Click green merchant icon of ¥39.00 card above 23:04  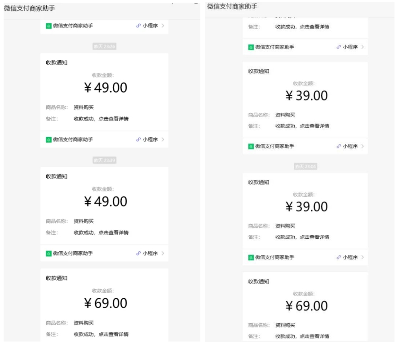click(x=251, y=146)
